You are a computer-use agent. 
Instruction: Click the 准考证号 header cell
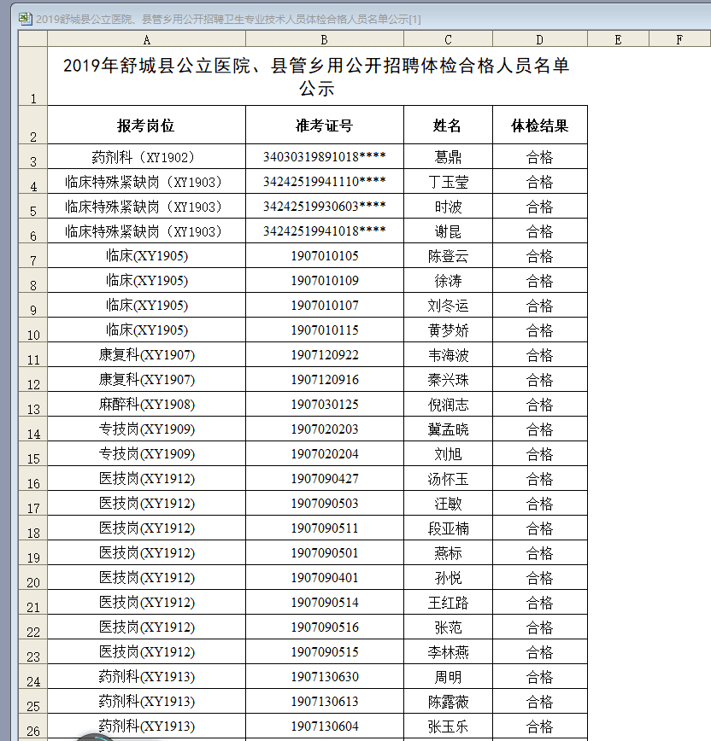click(325, 125)
